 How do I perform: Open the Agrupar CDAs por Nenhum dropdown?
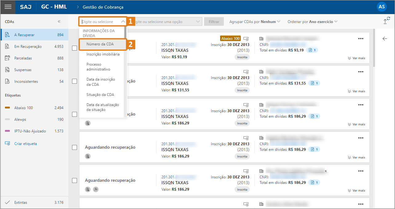[x=255, y=22]
